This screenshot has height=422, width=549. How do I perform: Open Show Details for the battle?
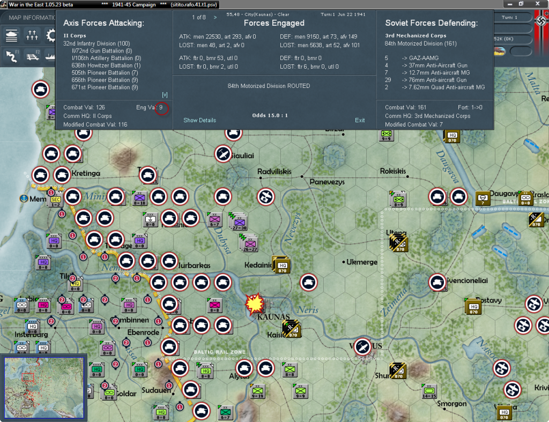point(199,120)
